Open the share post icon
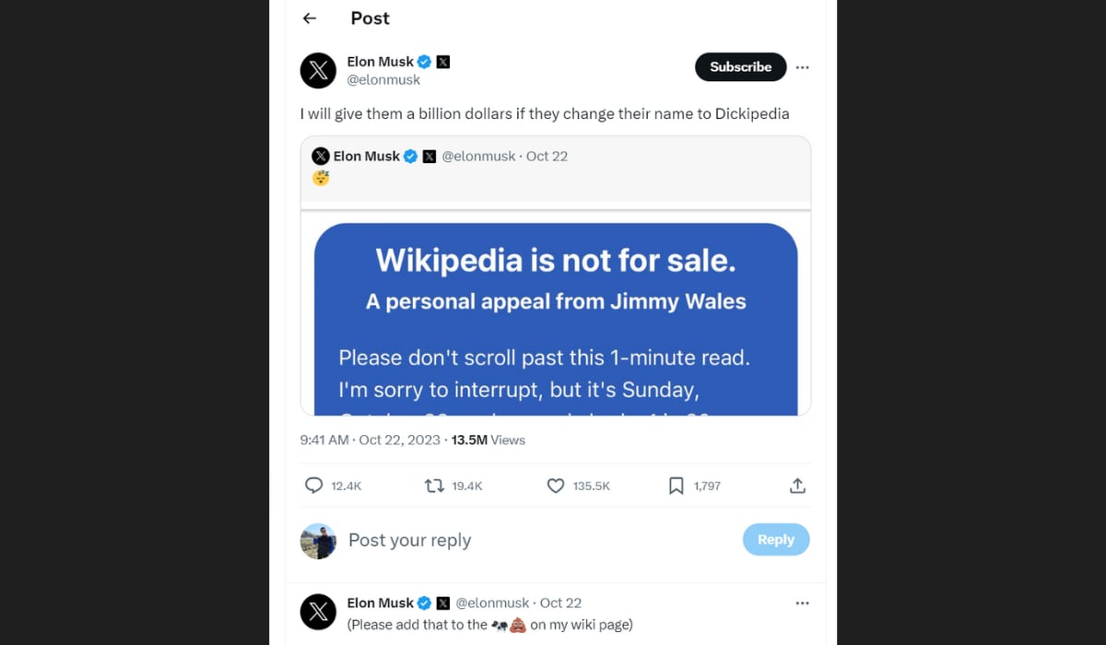Image resolution: width=1106 pixels, height=645 pixels. tap(798, 486)
